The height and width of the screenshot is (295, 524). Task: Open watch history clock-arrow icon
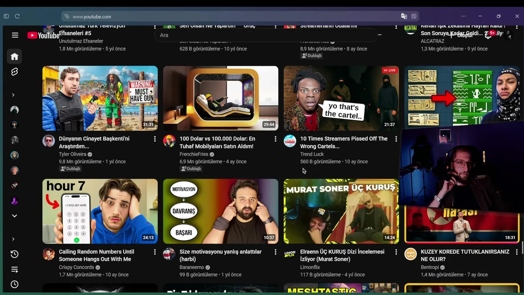point(14,254)
